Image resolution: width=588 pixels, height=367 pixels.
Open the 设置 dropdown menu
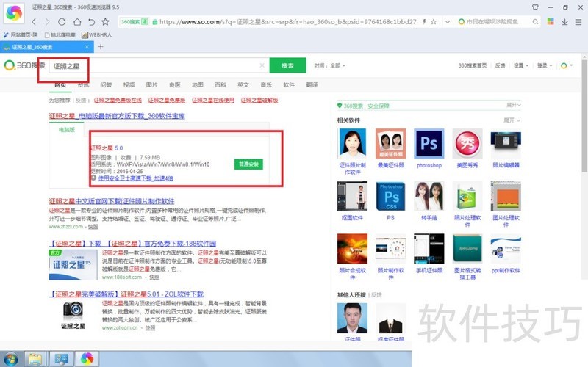520,65
